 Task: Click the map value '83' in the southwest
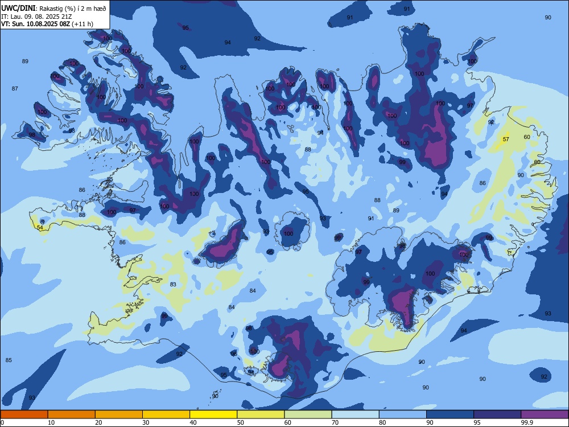(173, 284)
